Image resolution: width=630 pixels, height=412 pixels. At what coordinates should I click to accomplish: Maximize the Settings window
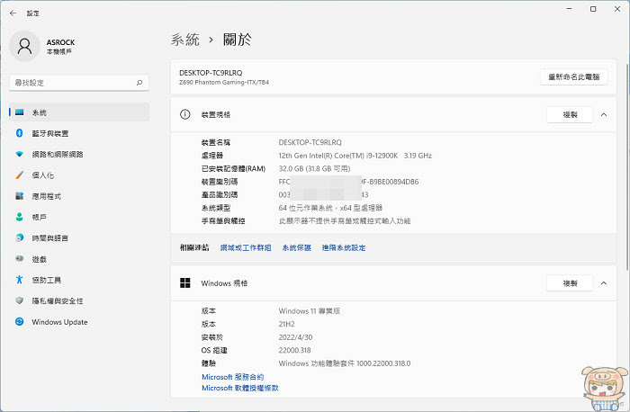pyautogui.click(x=593, y=9)
